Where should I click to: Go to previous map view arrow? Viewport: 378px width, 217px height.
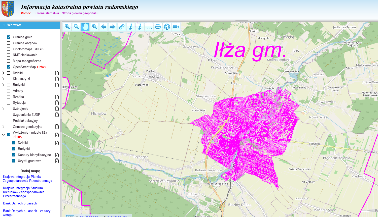click(104, 27)
